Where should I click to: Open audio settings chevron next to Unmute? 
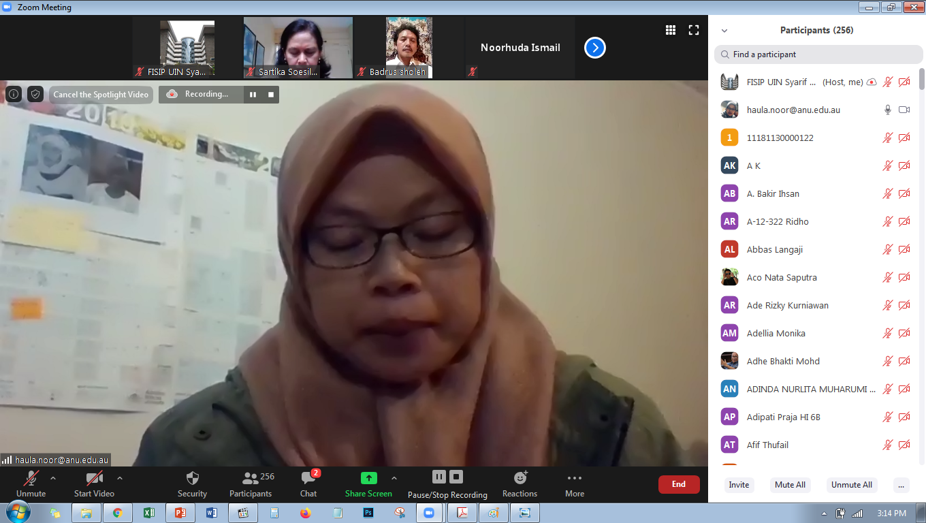53,477
